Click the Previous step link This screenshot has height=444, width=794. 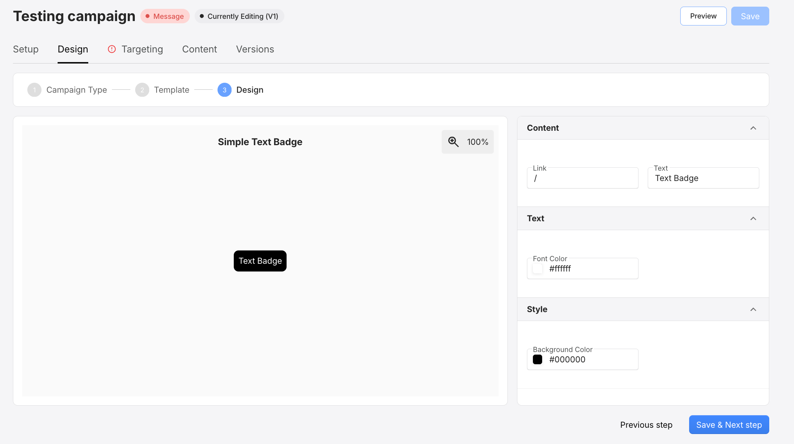(x=646, y=424)
